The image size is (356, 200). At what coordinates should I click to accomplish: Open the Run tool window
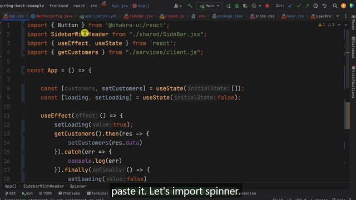tap(27, 193)
